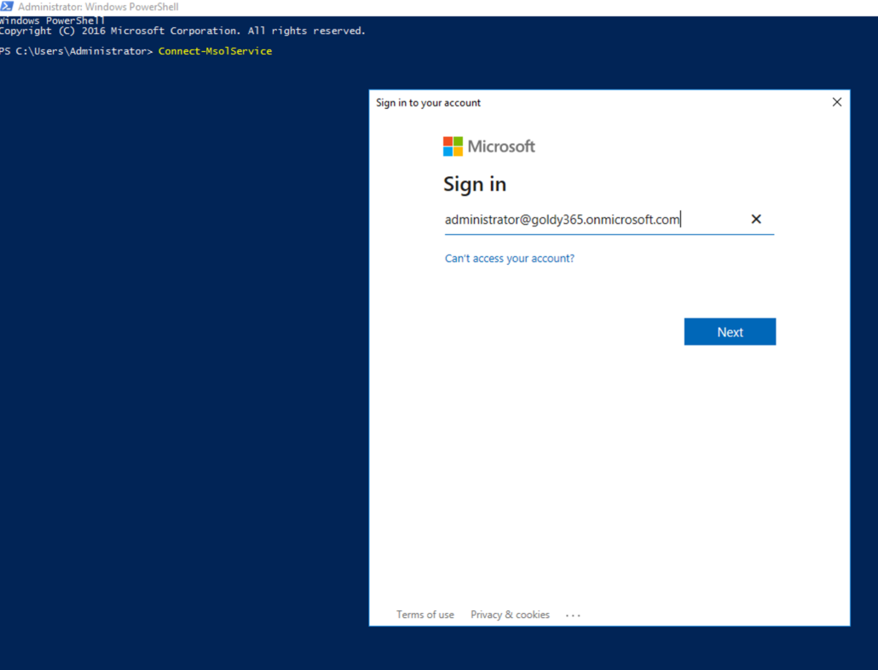The width and height of the screenshot is (878, 670).
Task: Open the Can't access your account link
Action: [x=510, y=259]
